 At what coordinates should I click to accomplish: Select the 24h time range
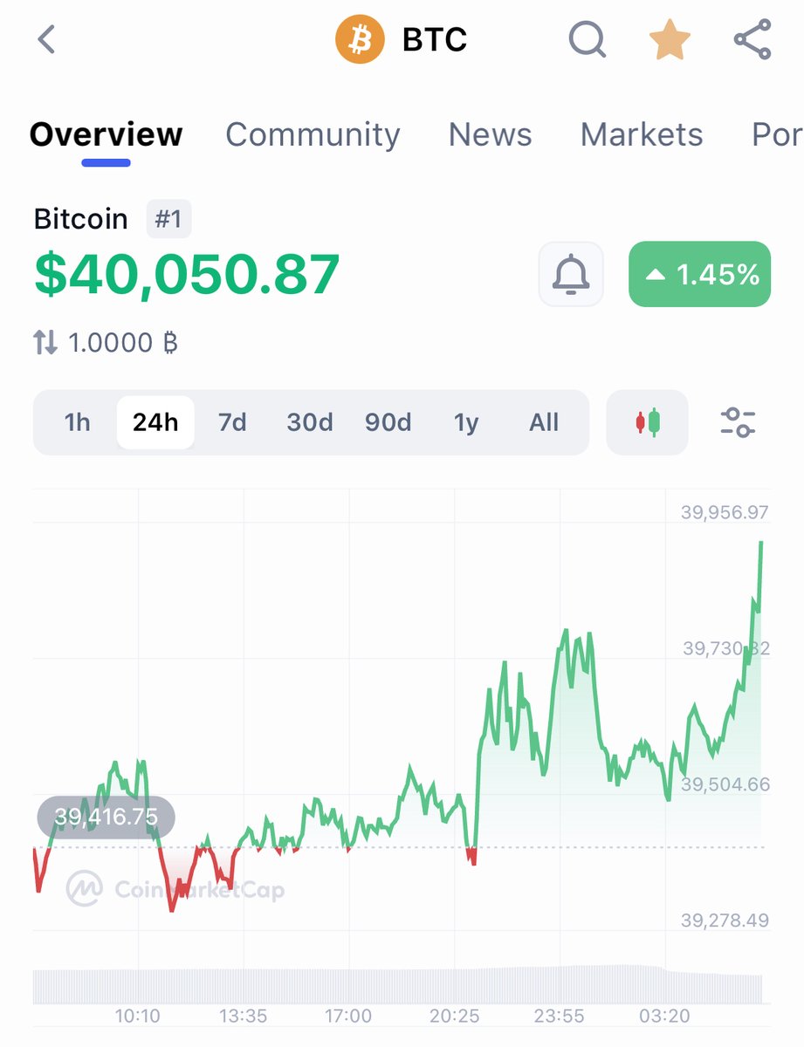[155, 422]
